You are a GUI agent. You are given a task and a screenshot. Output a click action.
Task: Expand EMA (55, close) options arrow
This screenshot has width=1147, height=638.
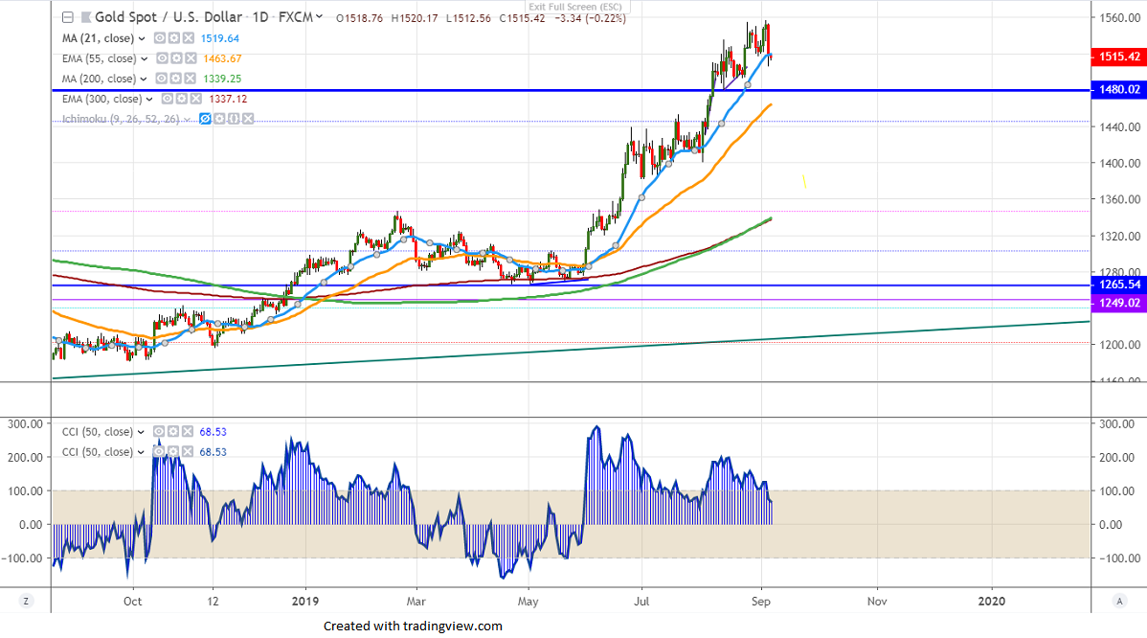tap(145, 58)
